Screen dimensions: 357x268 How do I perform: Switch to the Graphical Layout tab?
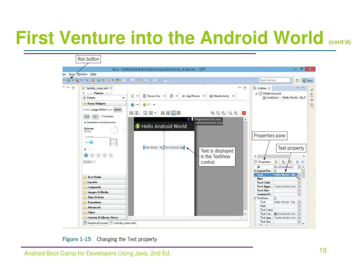[96, 223]
